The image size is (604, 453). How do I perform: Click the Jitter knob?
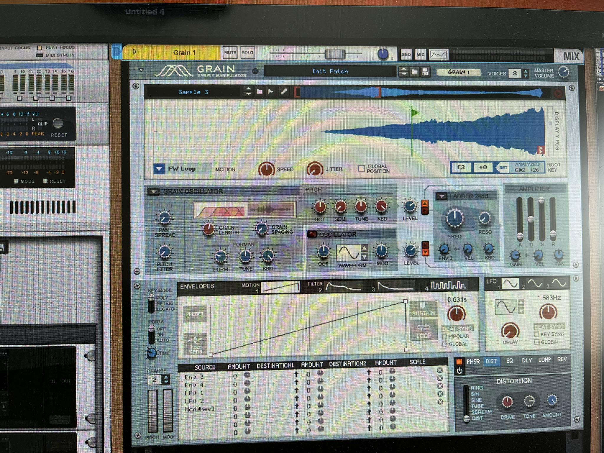click(x=315, y=169)
